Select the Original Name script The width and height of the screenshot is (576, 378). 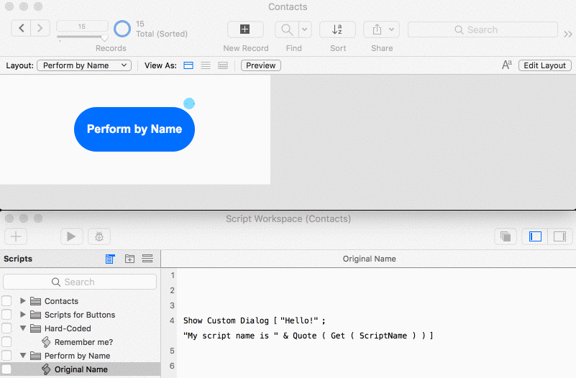point(81,369)
